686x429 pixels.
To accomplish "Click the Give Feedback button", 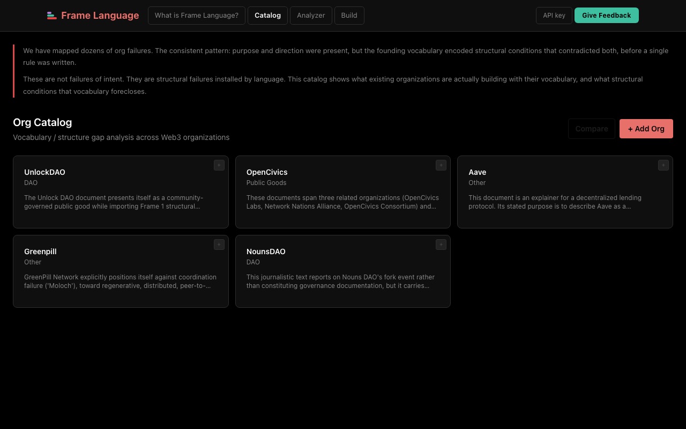I will coord(607,16).
